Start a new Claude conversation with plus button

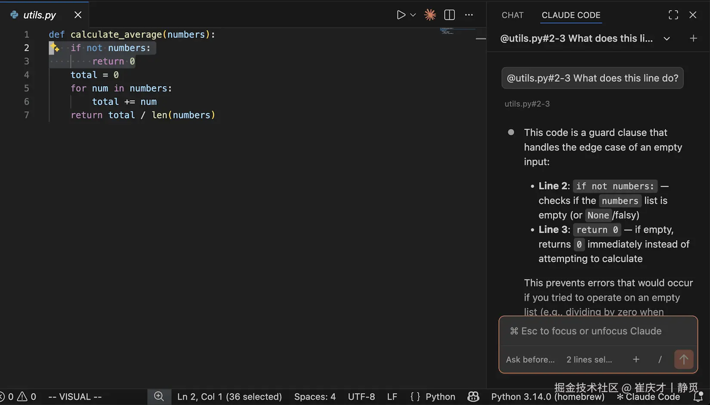pos(694,38)
